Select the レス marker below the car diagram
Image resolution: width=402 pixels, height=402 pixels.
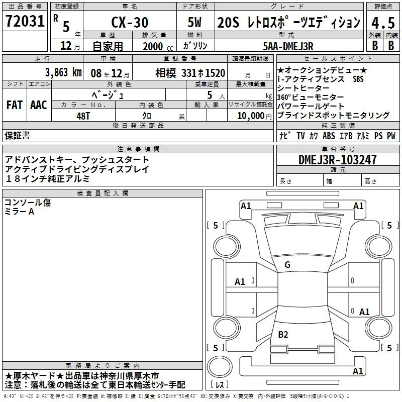pos(220,385)
